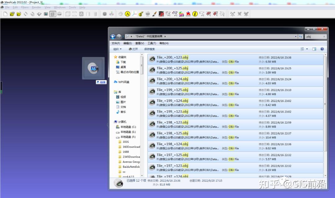Viewport: 335px width, 198px height.
Task: Click the back navigation arrow in Explorer
Action: [113, 36]
